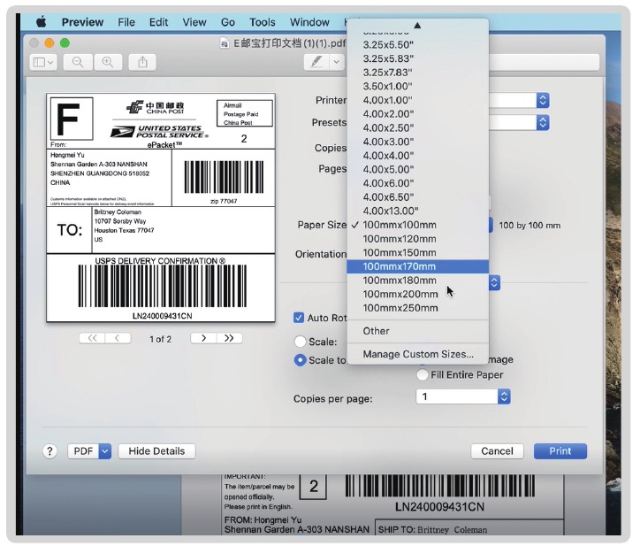Viewport: 640px width, 546px height.
Task: Go to previous page of preview
Action: click(x=118, y=338)
